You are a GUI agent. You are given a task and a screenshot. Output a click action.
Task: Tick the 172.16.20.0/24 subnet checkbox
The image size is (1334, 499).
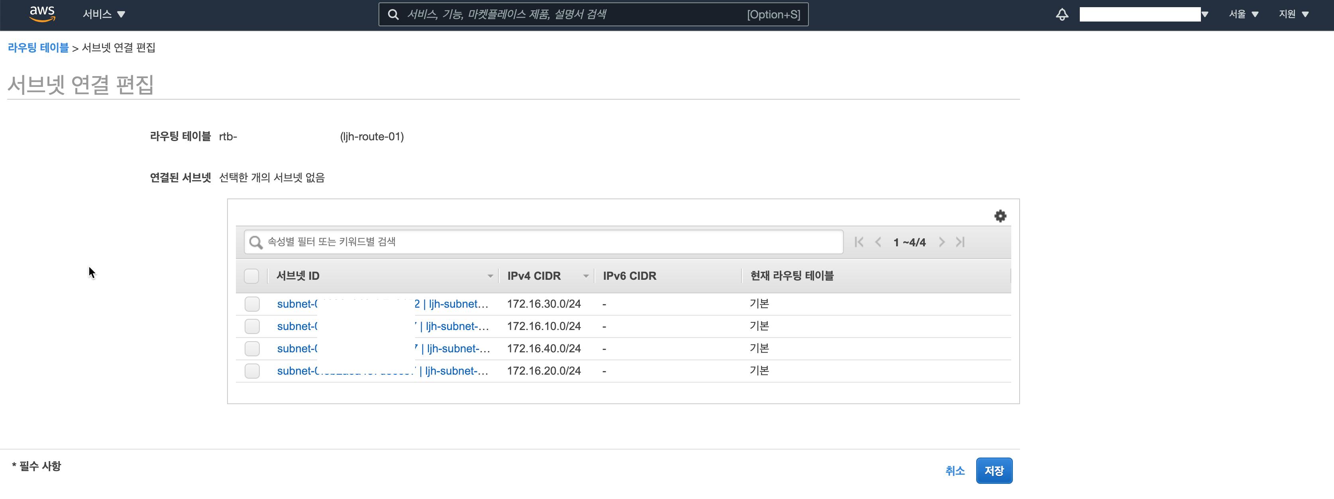[252, 371]
